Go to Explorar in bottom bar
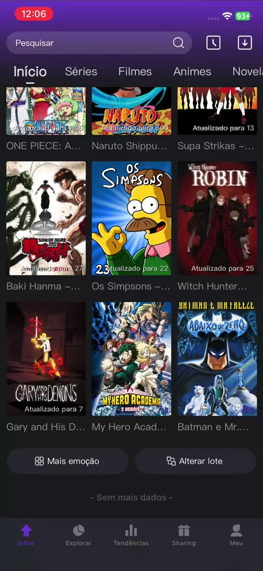 coord(78,535)
